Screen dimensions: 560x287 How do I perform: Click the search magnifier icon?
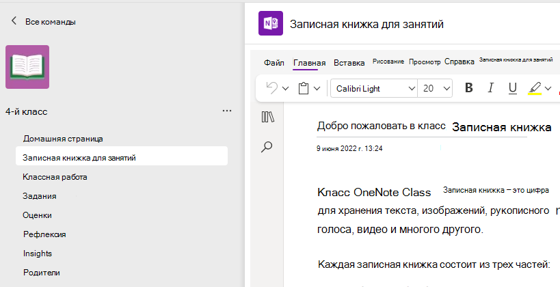[x=267, y=147]
